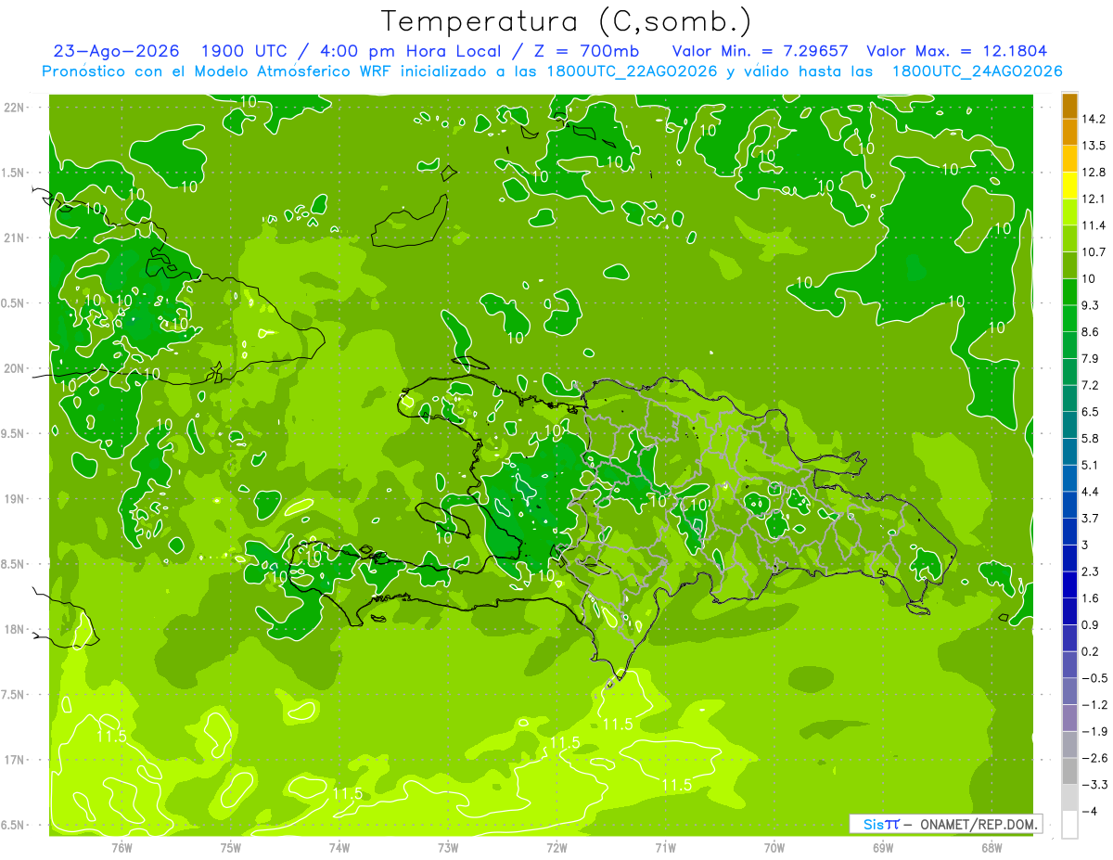The width and height of the screenshot is (1113, 860).
Task: Click the "5.1" value on color legend
Action: (x=1090, y=465)
